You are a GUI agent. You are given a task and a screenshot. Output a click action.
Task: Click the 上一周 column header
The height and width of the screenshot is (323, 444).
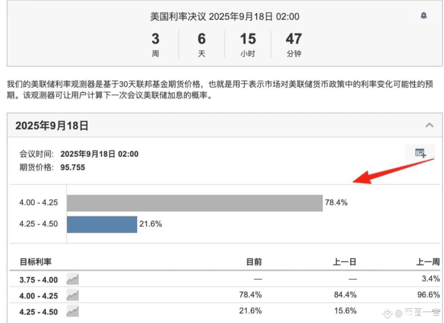point(428,262)
